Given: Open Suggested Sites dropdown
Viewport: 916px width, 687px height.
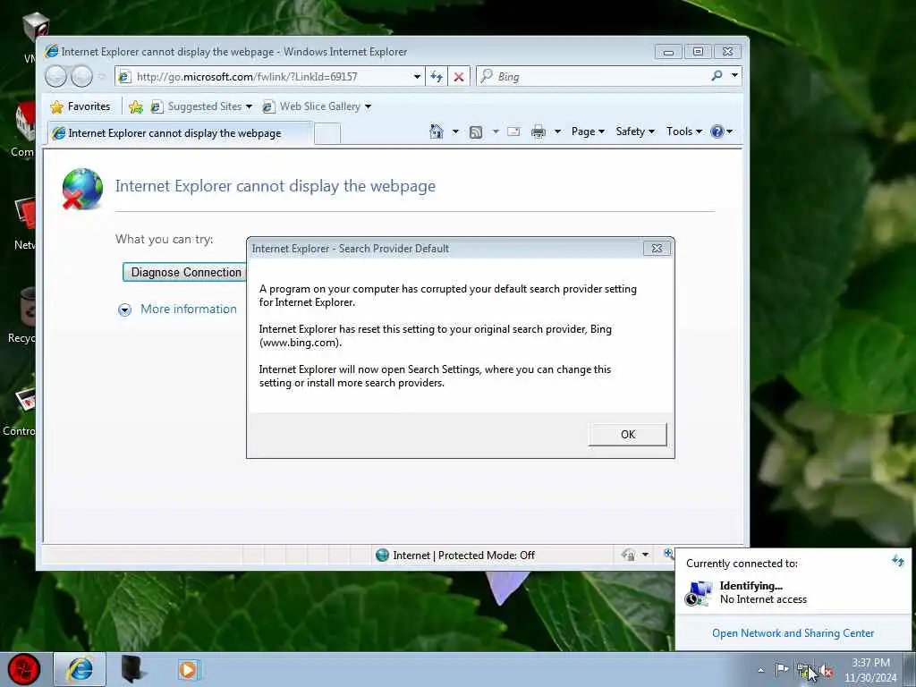Looking at the screenshot, I should click(201, 106).
